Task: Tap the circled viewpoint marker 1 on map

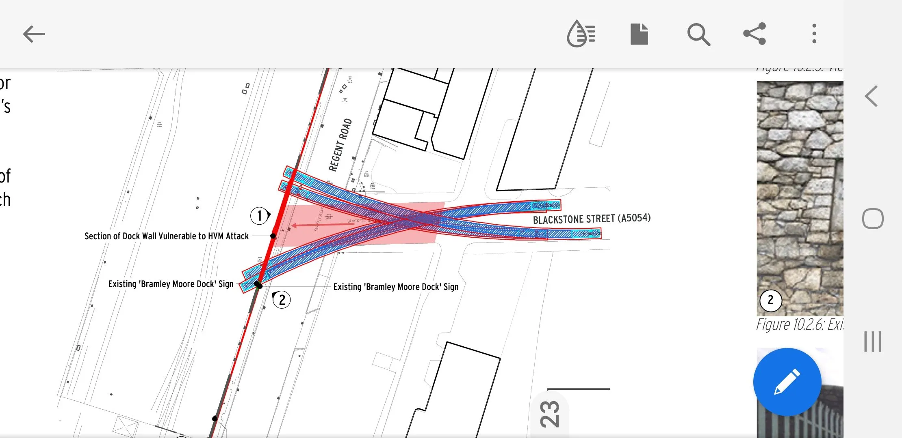Action: point(259,215)
